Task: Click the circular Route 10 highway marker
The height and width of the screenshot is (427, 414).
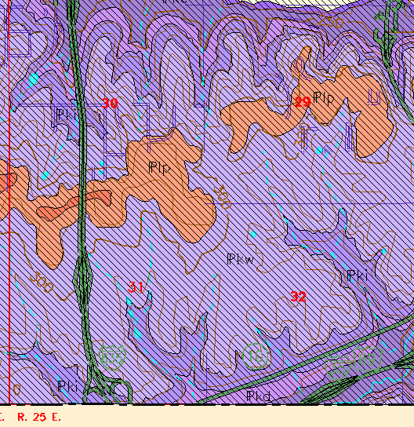Action: tap(255, 356)
